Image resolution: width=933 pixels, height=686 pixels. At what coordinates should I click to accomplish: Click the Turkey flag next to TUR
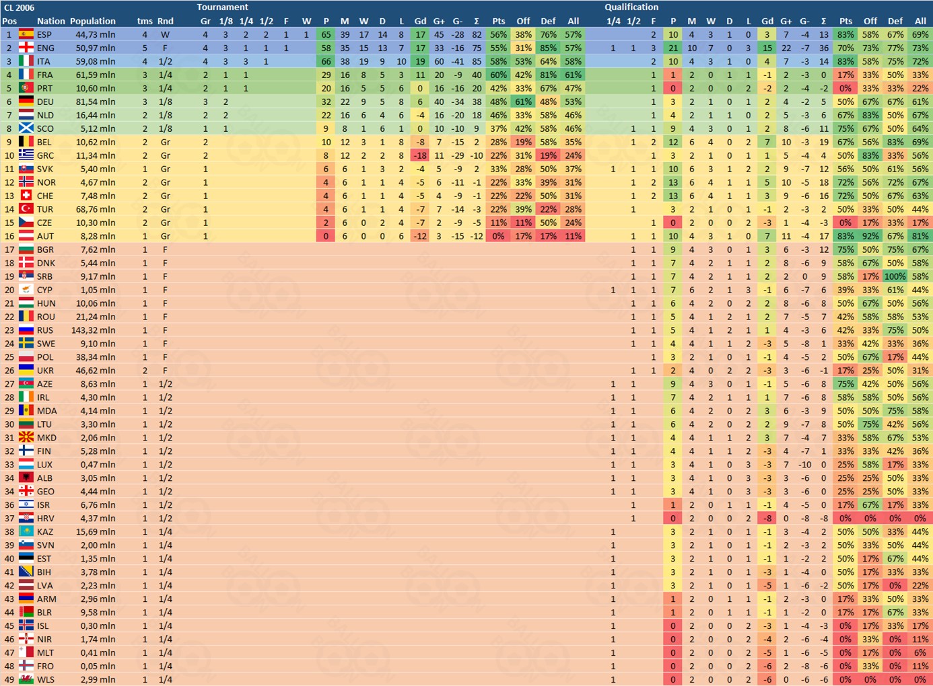[x=26, y=209]
